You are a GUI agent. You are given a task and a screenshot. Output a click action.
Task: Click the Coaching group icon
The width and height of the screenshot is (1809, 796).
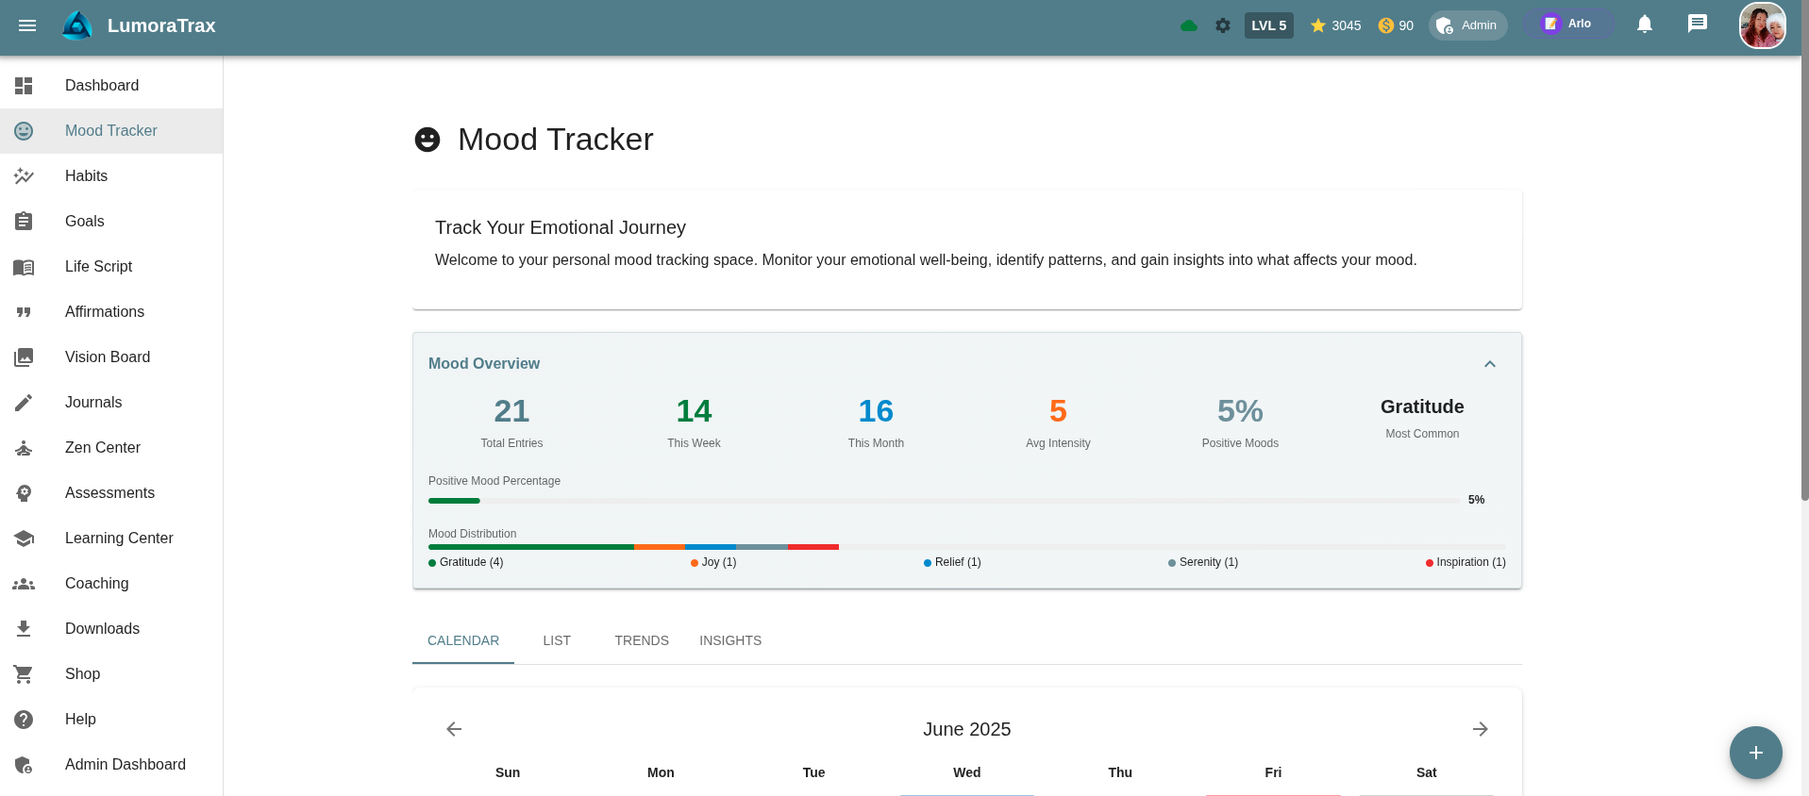tap(24, 584)
